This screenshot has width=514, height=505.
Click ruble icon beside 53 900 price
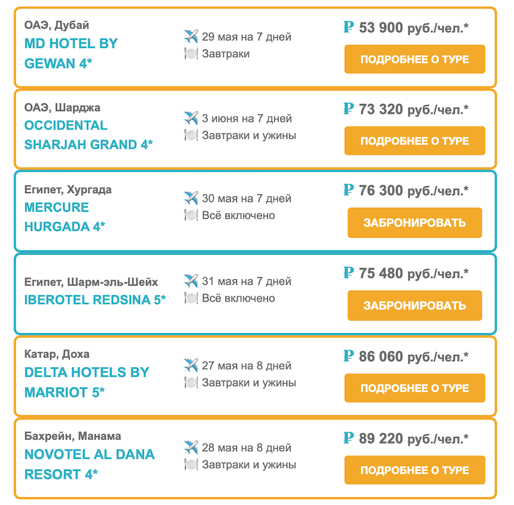click(x=348, y=27)
